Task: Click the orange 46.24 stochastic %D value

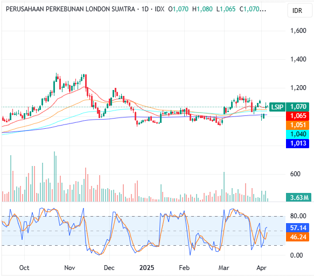Action: (x=298, y=237)
